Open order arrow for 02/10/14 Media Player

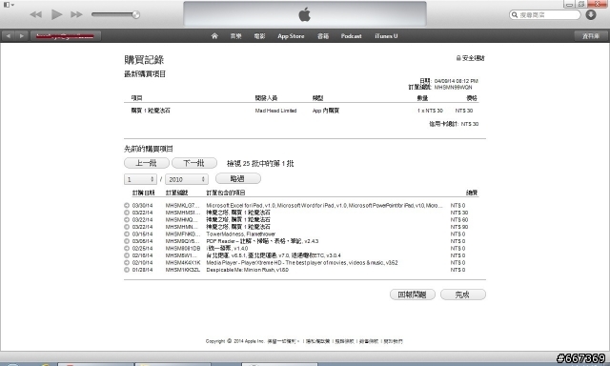pyautogui.click(x=127, y=262)
